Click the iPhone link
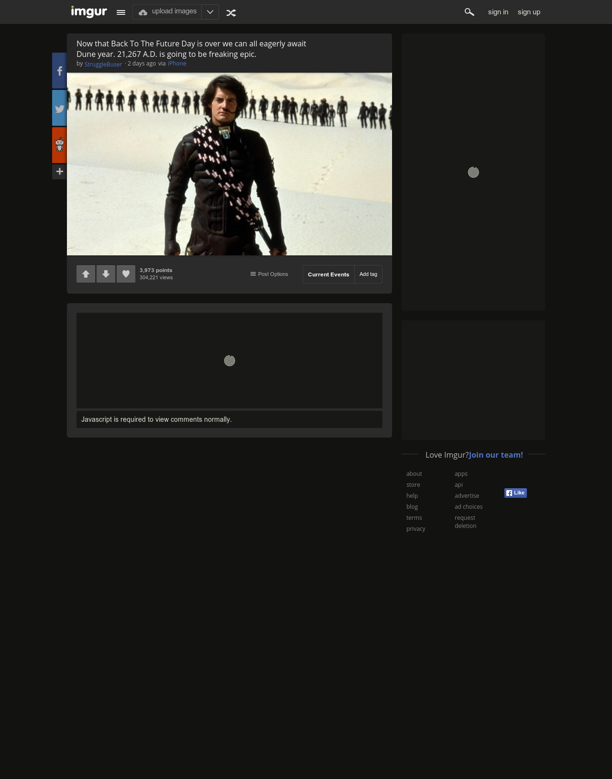Image resolution: width=612 pixels, height=779 pixels. (x=177, y=64)
